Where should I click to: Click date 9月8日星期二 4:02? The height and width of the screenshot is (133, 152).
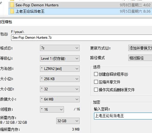[x=135, y=5]
